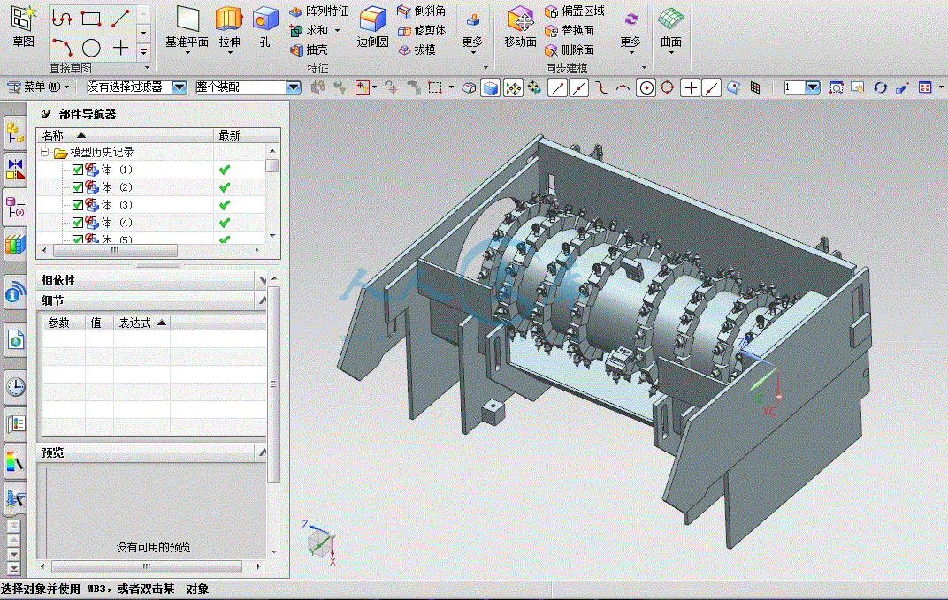948x600 pixels.
Task: Select the line sketch tool
Action: click(120, 19)
